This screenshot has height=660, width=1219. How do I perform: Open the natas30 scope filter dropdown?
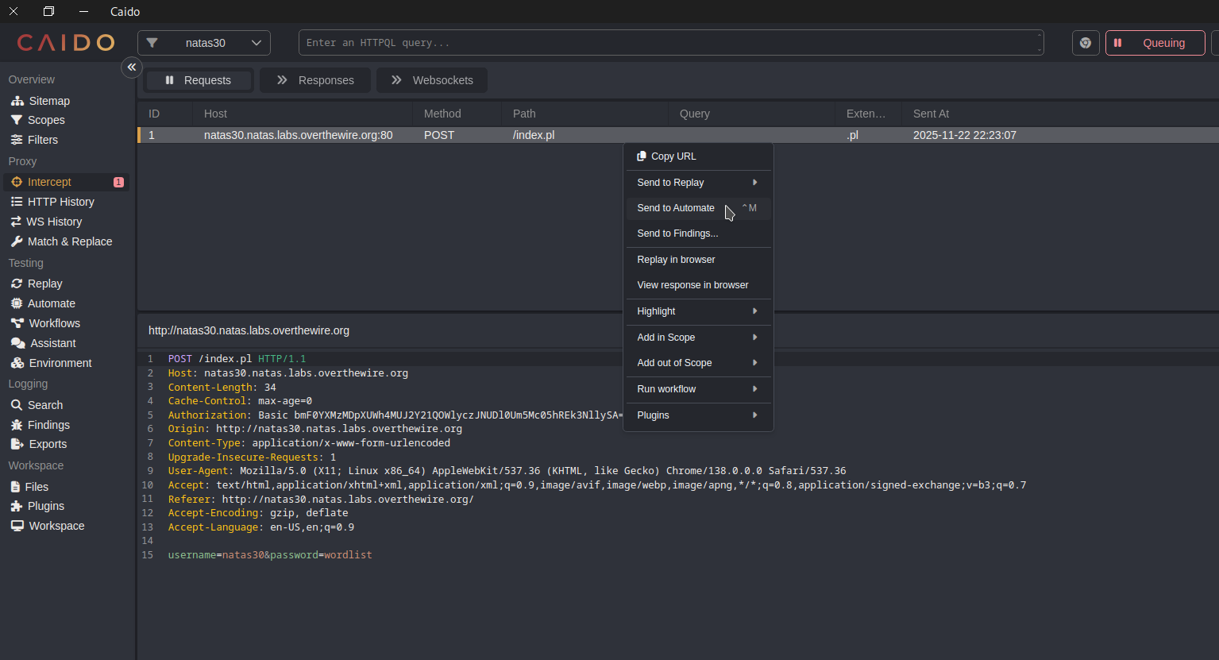tap(204, 43)
